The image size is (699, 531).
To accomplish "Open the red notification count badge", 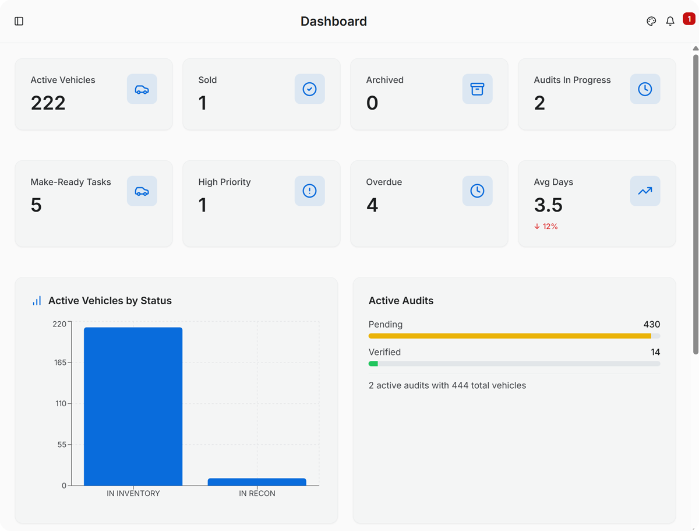I will pos(689,18).
